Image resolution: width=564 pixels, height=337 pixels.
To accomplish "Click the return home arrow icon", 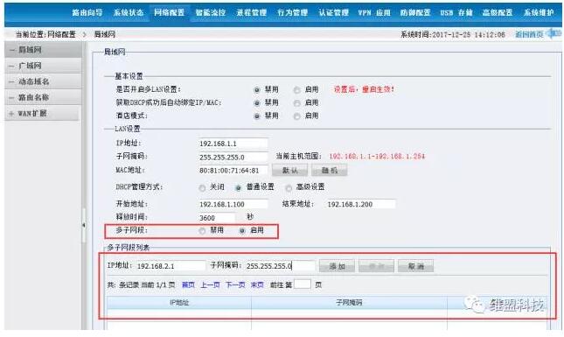I will [x=554, y=34].
